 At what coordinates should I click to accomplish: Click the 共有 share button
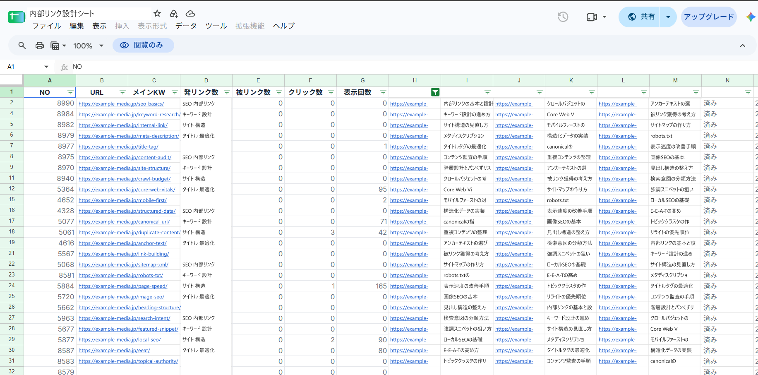(640, 17)
